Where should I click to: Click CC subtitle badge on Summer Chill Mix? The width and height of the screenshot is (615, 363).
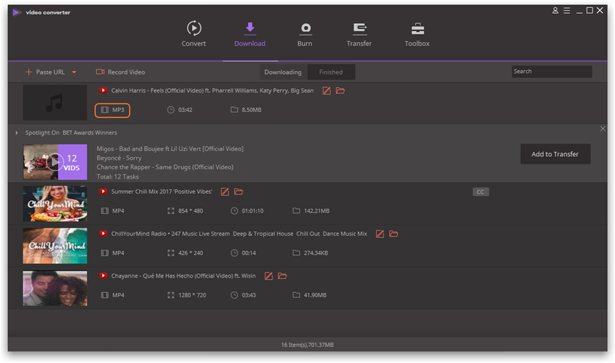(x=480, y=192)
